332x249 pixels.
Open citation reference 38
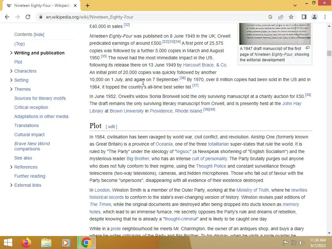coord(308,95)
